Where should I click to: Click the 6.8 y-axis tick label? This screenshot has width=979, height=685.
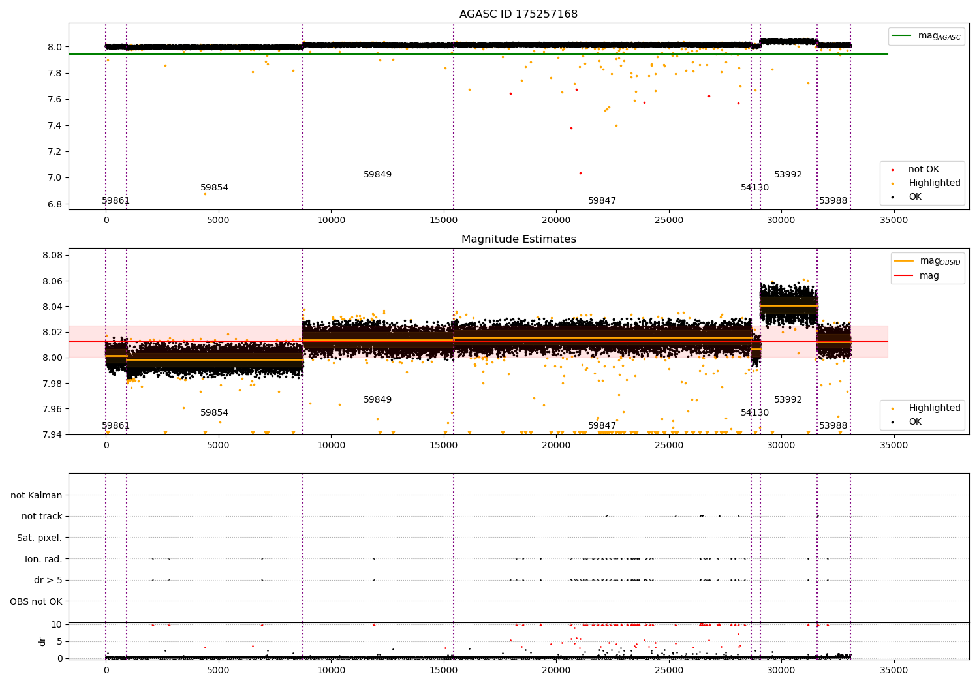pos(55,204)
